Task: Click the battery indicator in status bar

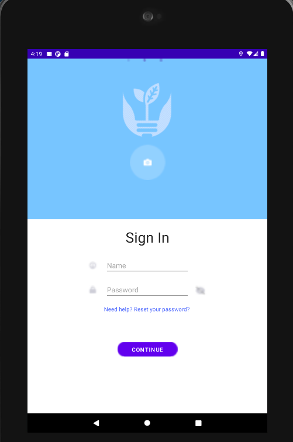Action: pyautogui.click(x=262, y=54)
